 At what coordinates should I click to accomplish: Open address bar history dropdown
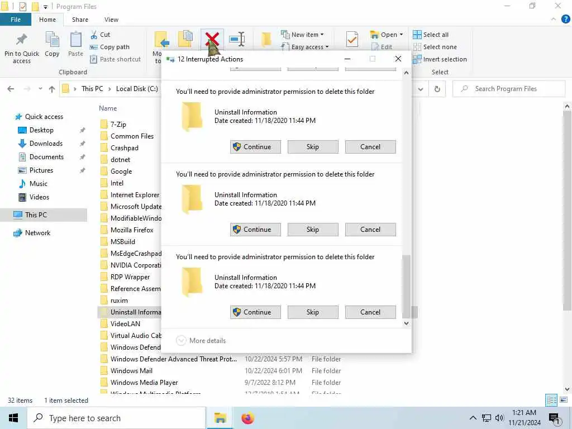pyautogui.click(x=421, y=89)
